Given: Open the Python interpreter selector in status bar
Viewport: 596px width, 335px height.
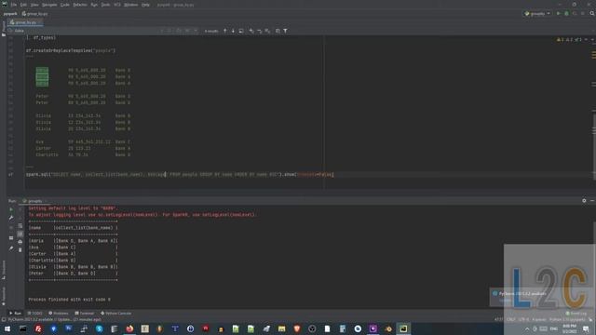Looking at the screenshot, I should click(567, 320).
